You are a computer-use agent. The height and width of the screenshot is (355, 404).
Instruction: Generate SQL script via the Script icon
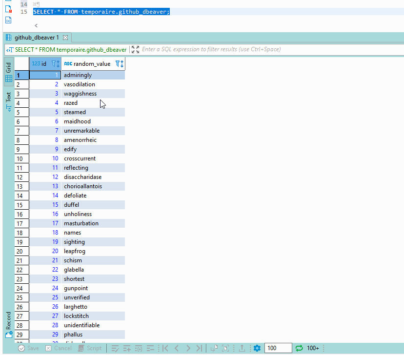pos(90,348)
